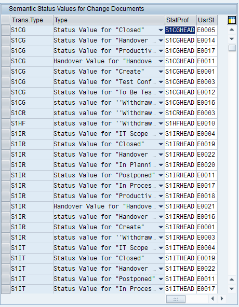Click the UsrSt column header
This screenshot has height=307, width=239.
207,20
